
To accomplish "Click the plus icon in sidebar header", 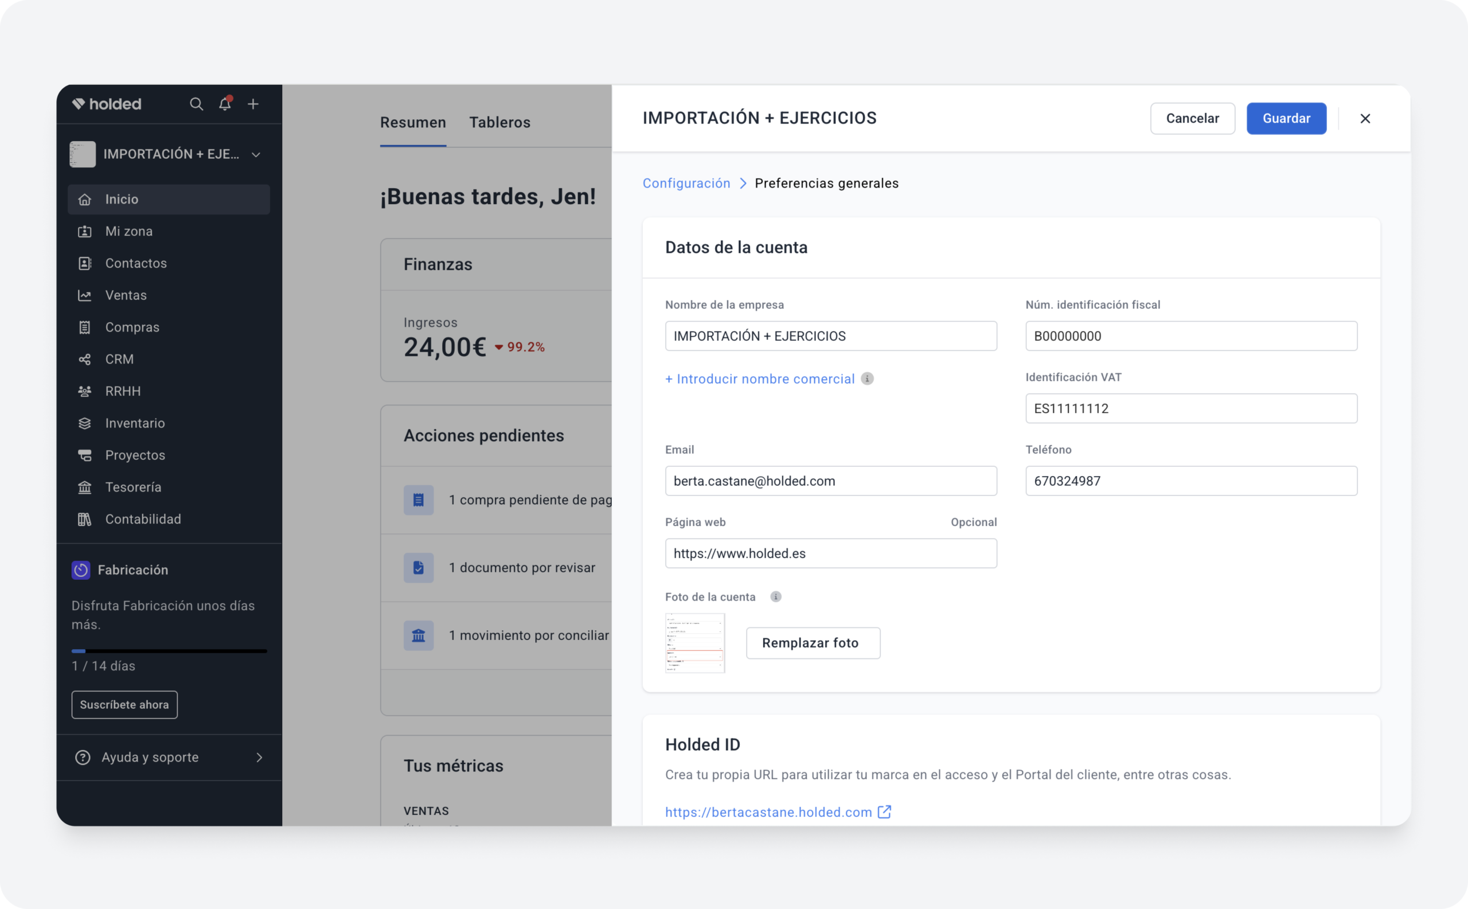I will [253, 104].
